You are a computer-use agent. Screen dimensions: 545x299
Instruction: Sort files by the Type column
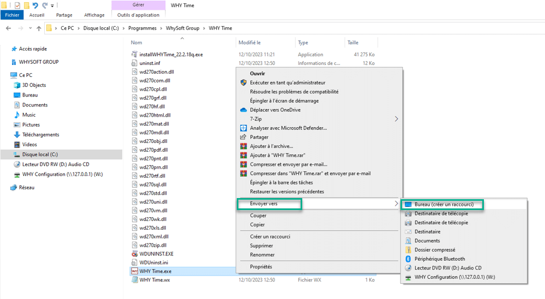[x=303, y=43]
